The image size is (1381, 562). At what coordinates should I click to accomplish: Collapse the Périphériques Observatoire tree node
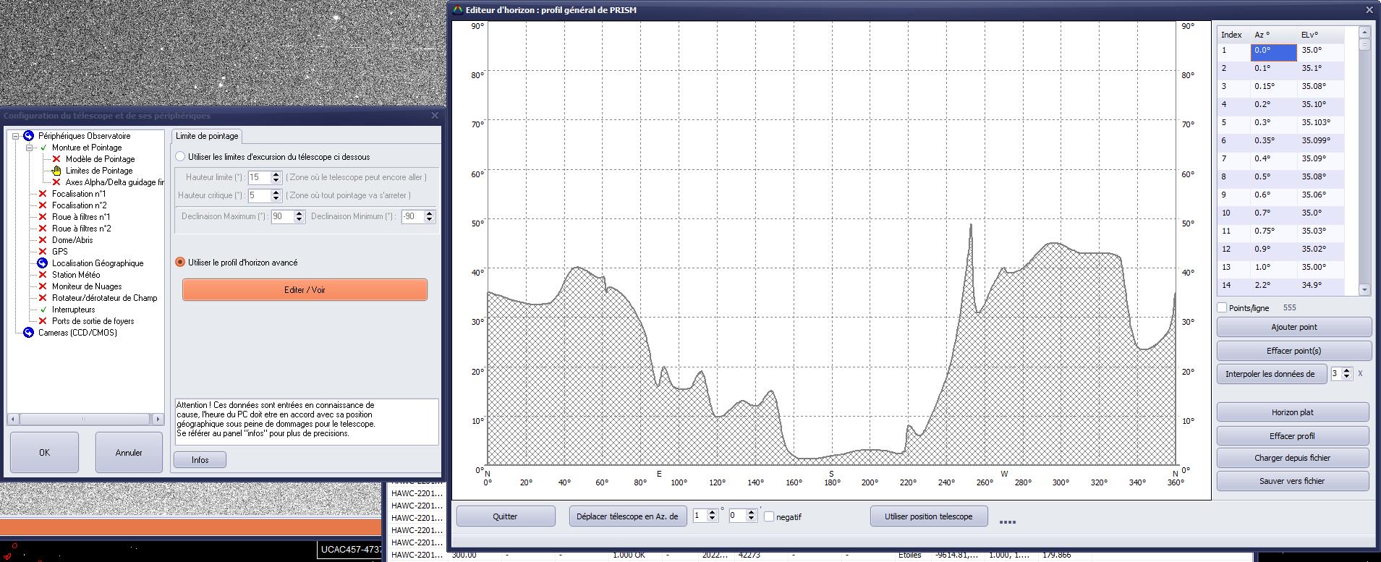16,136
